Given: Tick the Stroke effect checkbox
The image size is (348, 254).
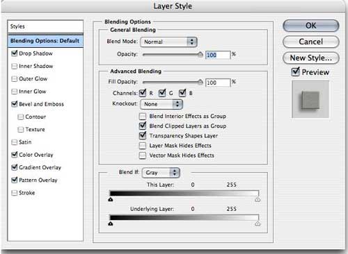Looking at the screenshot, I should tap(15, 193).
